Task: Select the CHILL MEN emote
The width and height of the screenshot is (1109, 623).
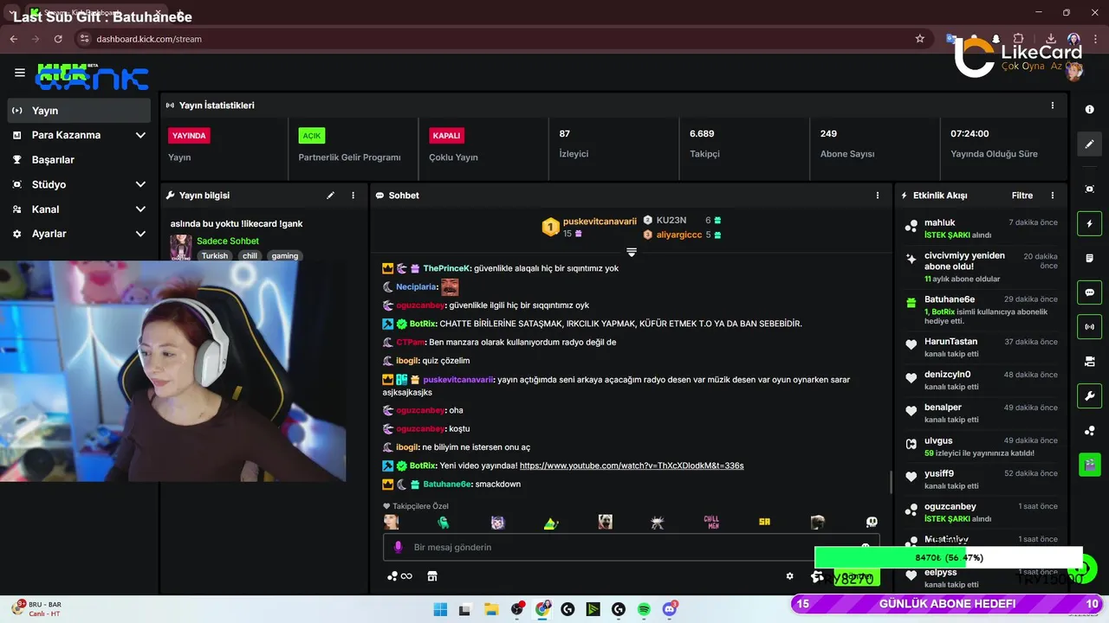Action: [x=711, y=523]
